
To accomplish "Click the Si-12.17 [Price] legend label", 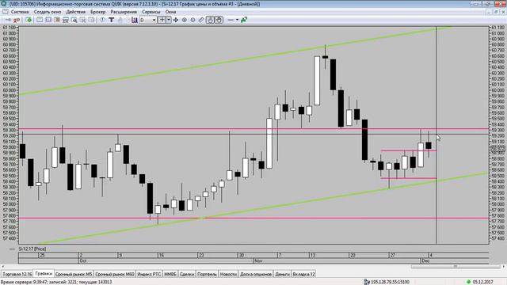I will coord(32,249).
